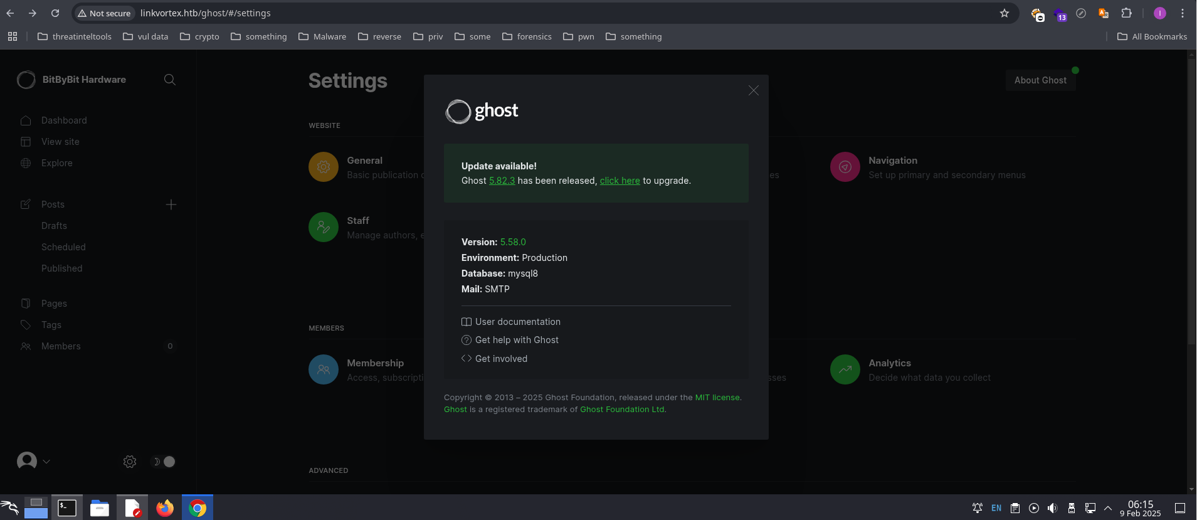Screen dimensions: 1197x520
Task: Open the User documentation link
Action: pyautogui.click(x=517, y=322)
